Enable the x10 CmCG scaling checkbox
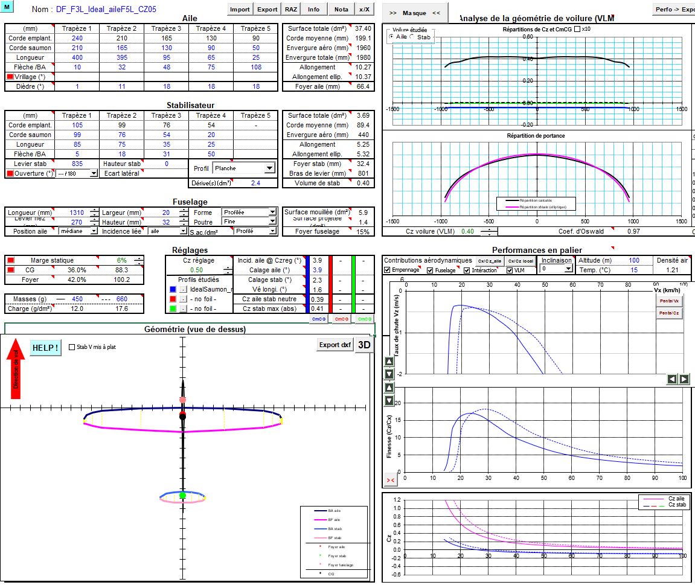This screenshot has height=585, width=695. 577,29
